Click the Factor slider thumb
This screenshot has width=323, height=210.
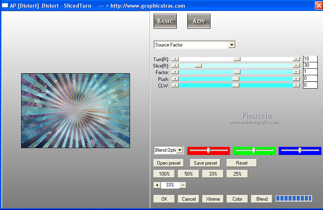[x=237, y=72]
